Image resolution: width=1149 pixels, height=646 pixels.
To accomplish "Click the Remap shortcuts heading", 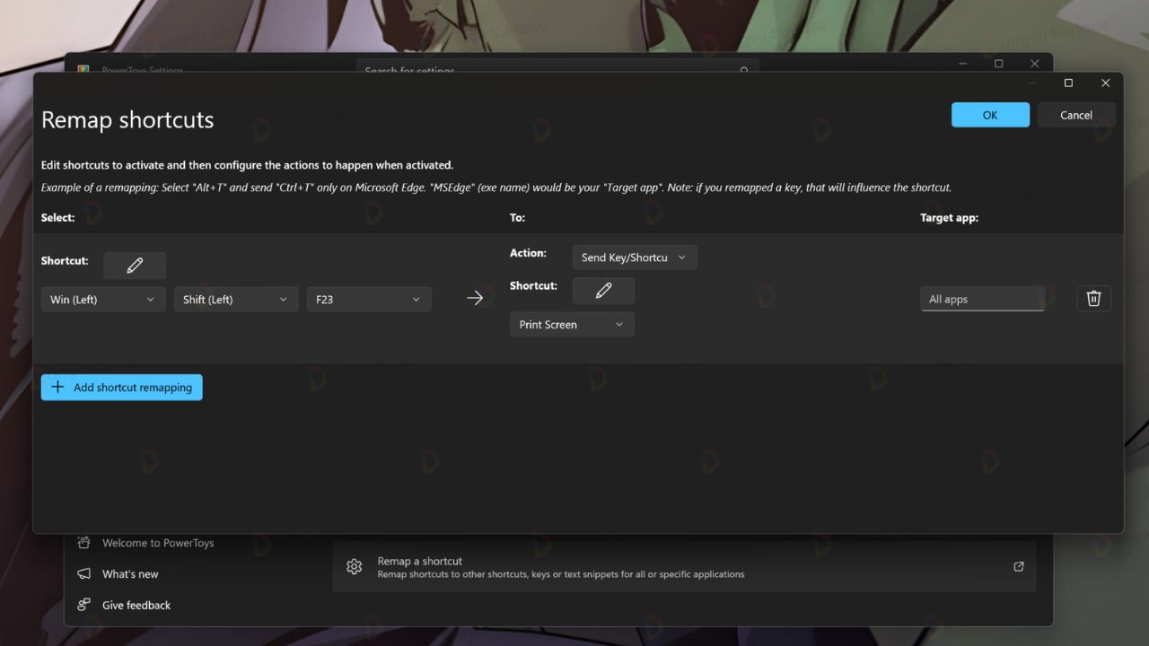I will pyautogui.click(x=127, y=120).
